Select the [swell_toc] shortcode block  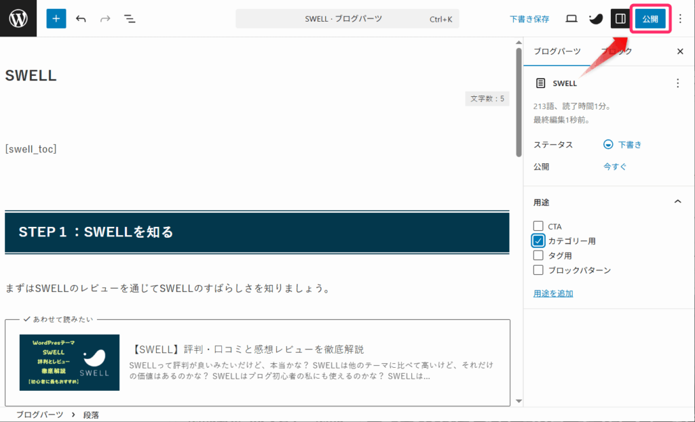(31, 148)
